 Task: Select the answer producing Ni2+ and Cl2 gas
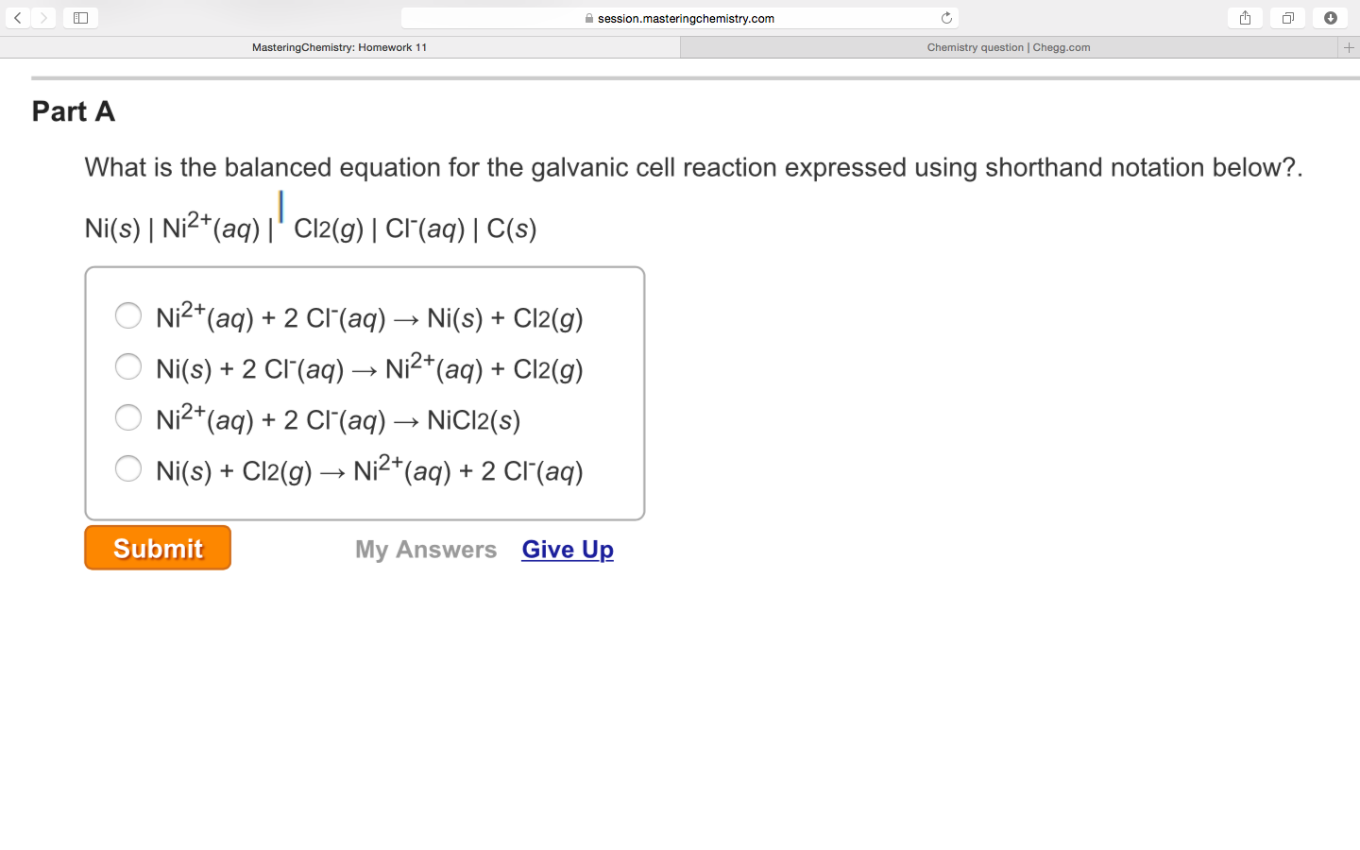point(128,366)
